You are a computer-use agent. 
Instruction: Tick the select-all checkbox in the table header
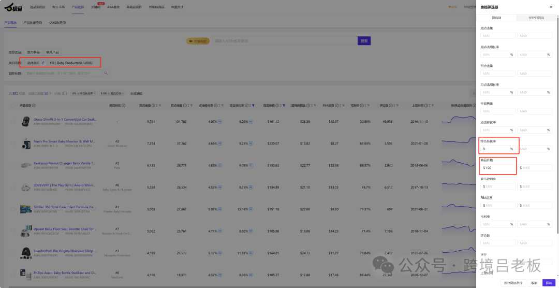(13, 105)
